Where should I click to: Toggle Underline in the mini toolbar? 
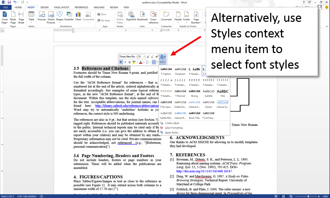129,62
